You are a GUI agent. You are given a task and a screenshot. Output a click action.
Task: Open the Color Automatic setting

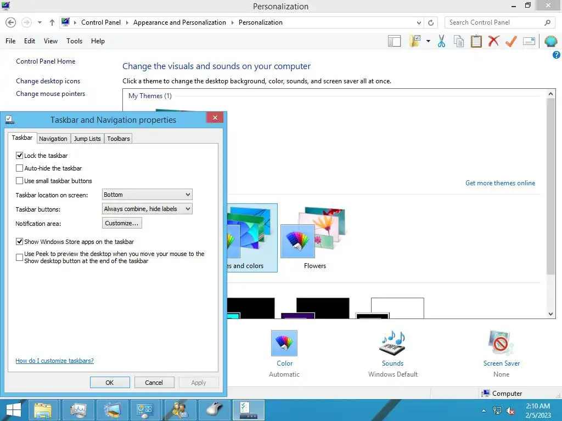(x=284, y=354)
